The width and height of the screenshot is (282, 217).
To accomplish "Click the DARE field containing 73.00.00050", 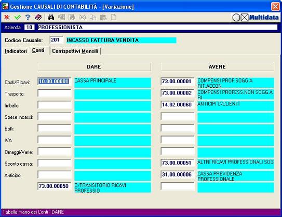I will (x=55, y=186).
